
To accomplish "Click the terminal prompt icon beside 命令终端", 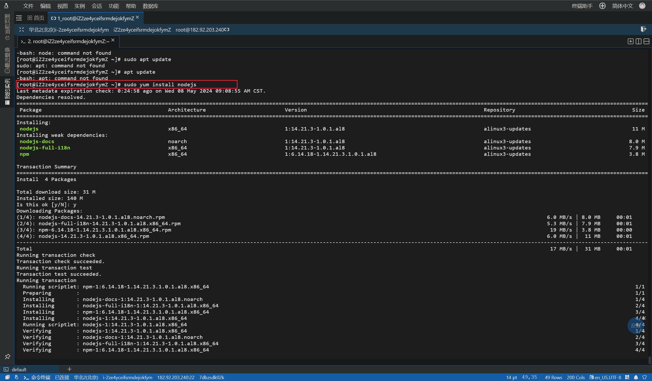I will click(26, 377).
